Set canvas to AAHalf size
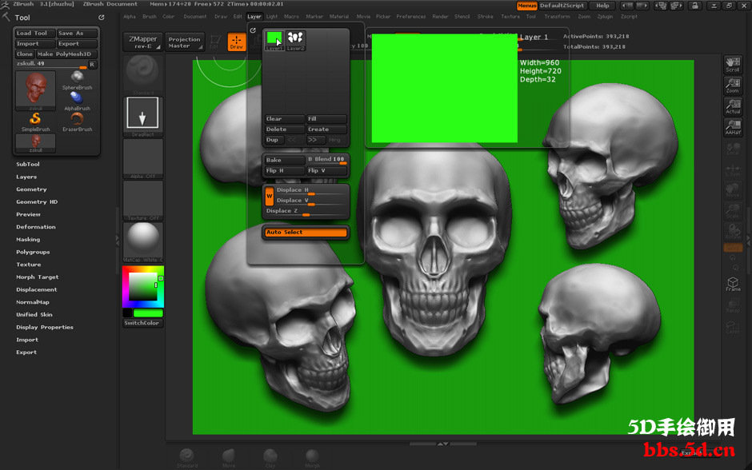This screenshot has width=752, height=470. point(732,127)
